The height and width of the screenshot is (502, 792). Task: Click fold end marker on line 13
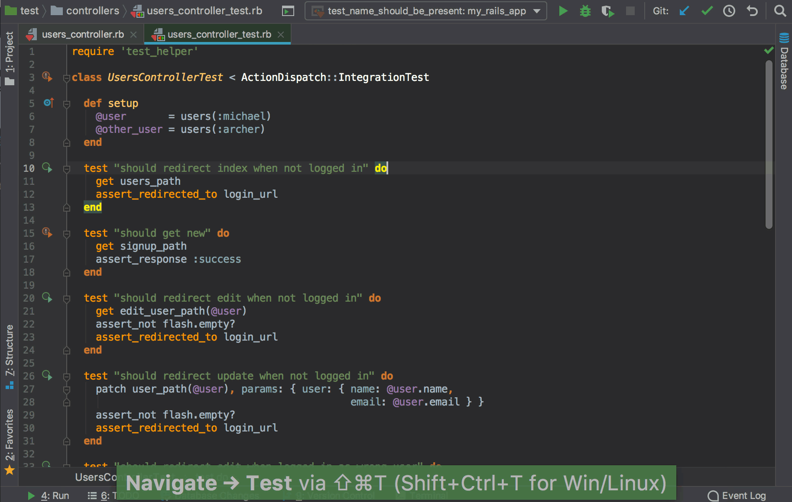tap(67, 208)
